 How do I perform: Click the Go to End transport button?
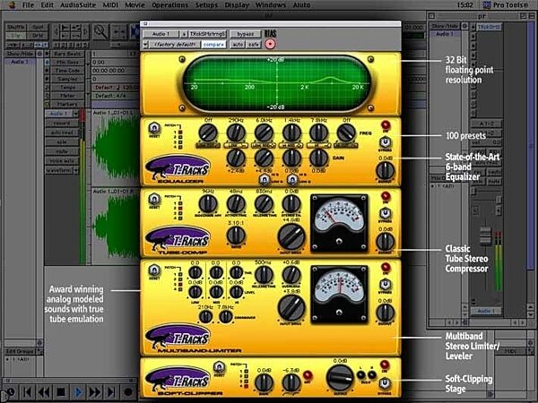[x=111, y=391]
